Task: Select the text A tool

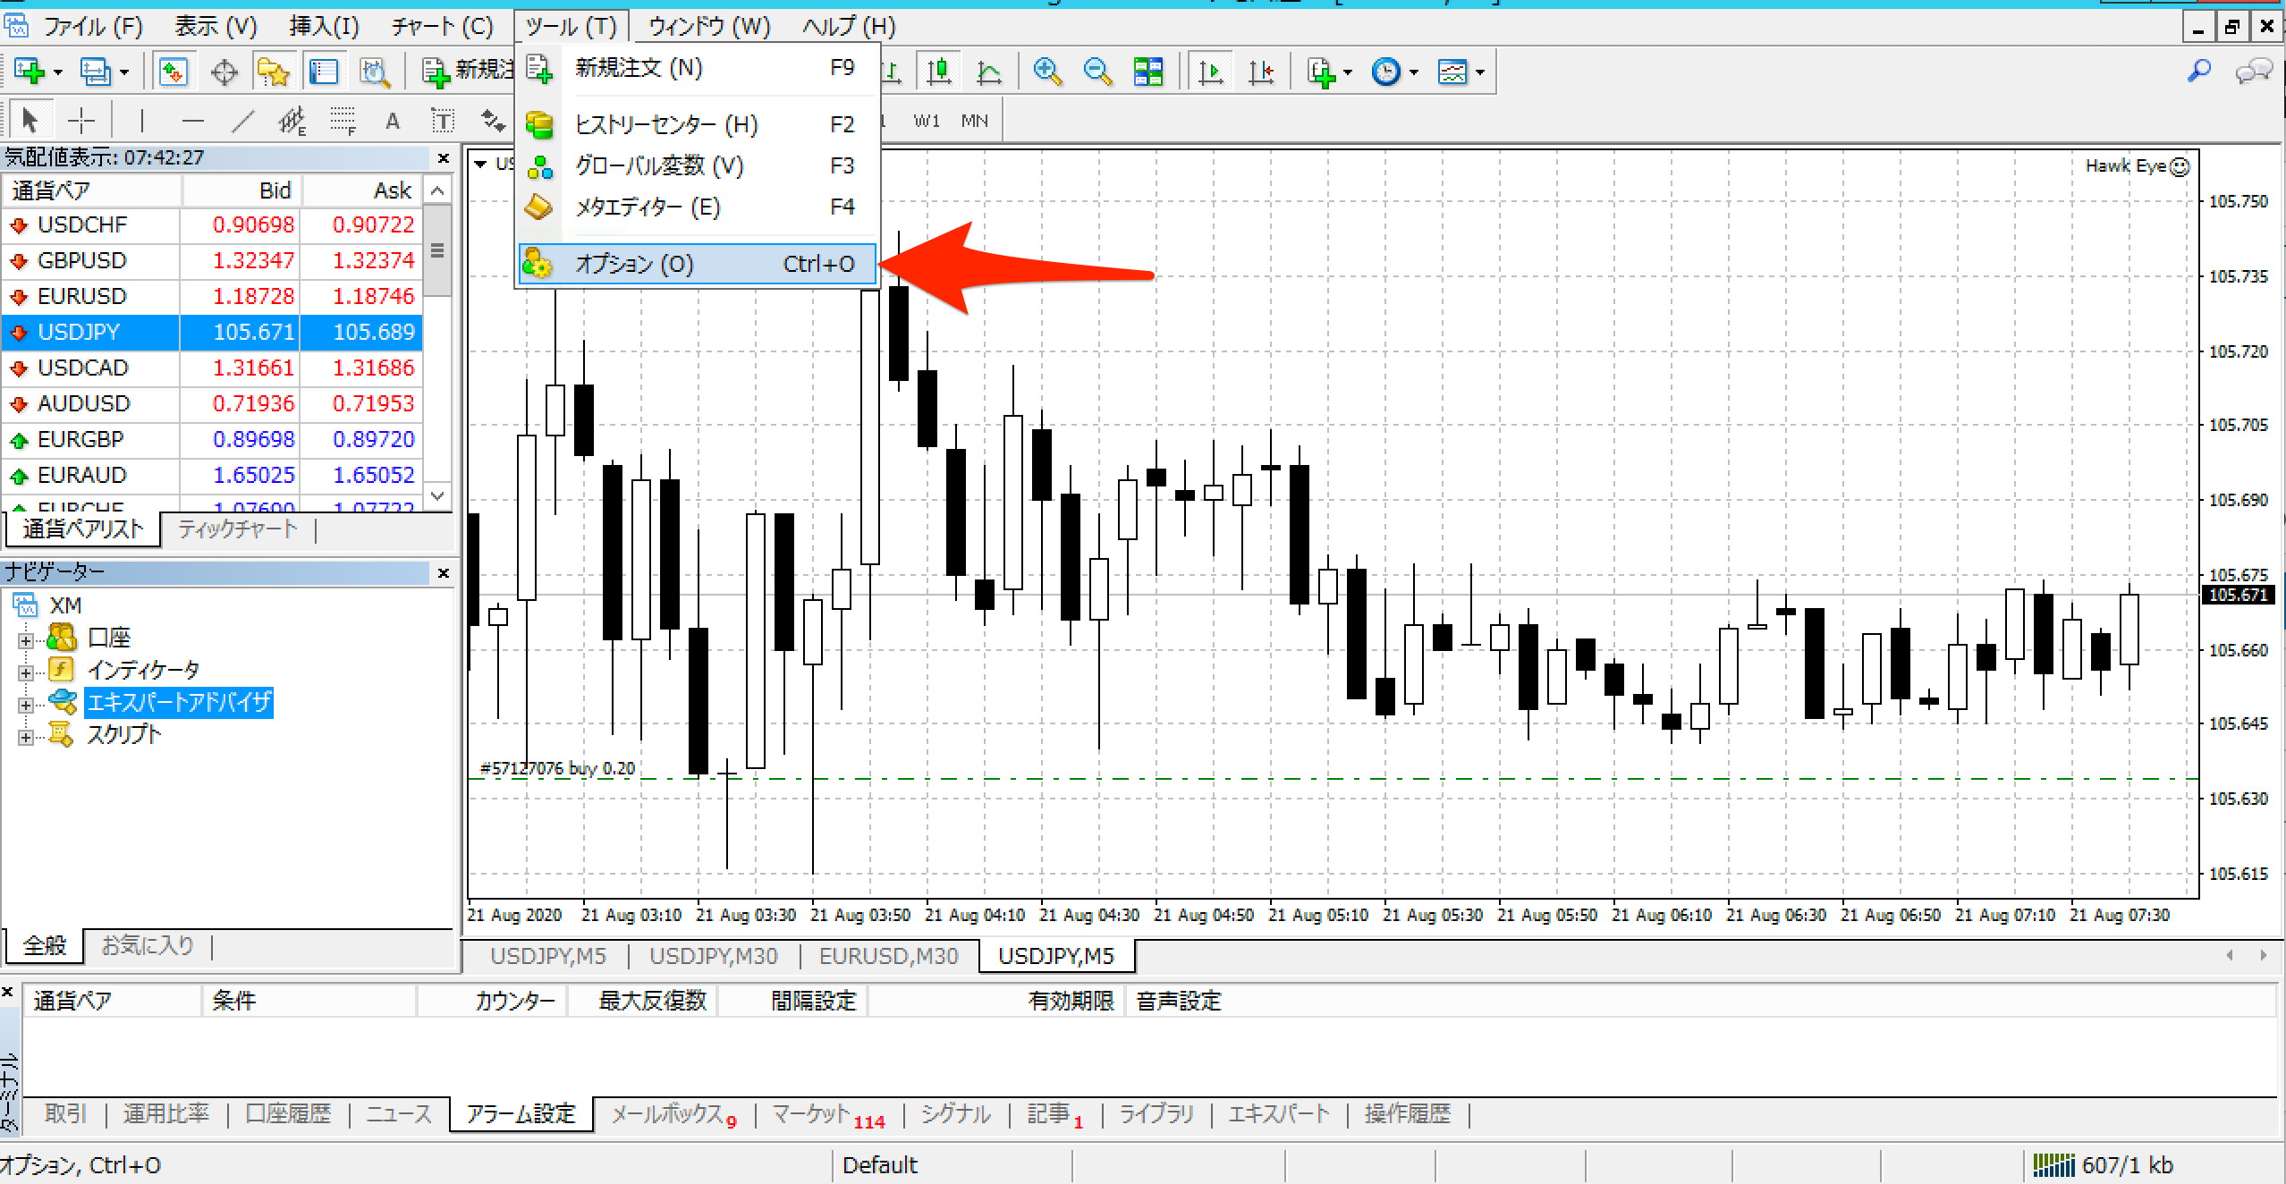Action: pyautogui.click(x=393, y=120)
